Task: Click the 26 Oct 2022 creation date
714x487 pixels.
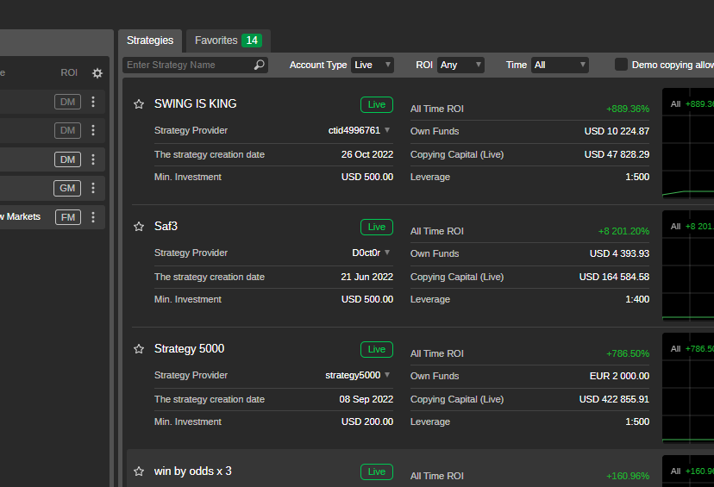Action: coord(367,155)
